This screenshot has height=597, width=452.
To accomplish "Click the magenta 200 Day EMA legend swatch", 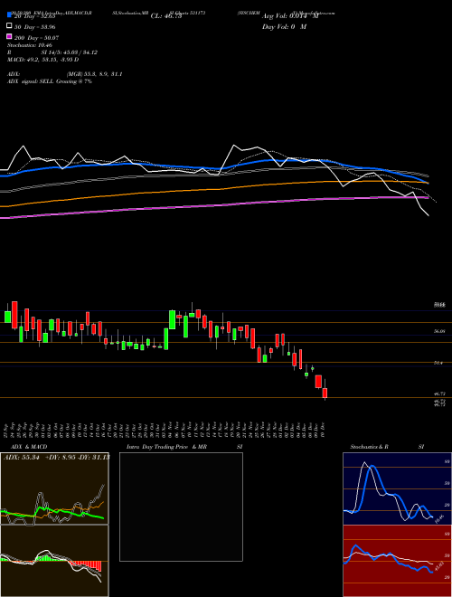I will 10,37.
